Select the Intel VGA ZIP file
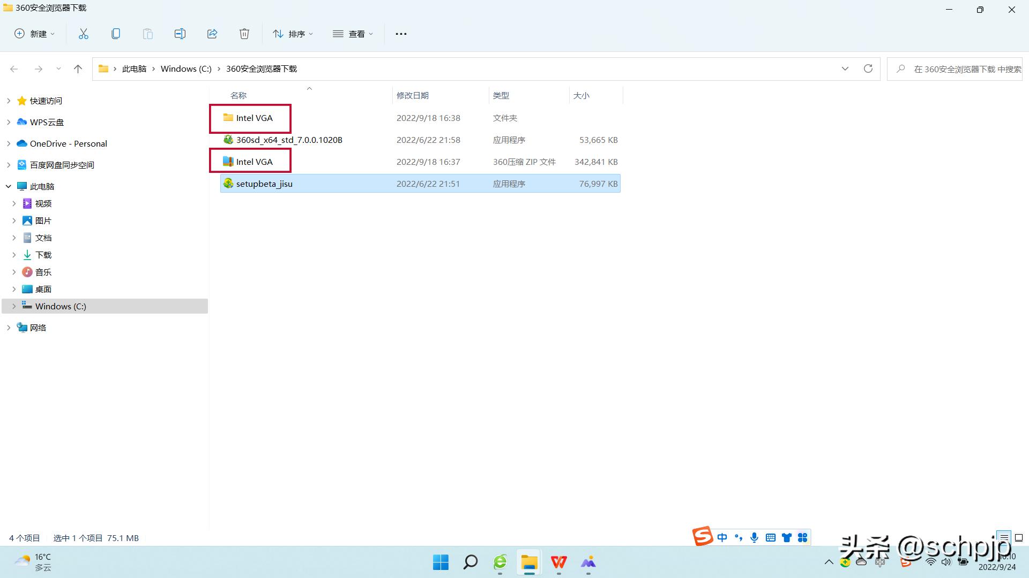The image size is (1029, 578). (254, 162)
